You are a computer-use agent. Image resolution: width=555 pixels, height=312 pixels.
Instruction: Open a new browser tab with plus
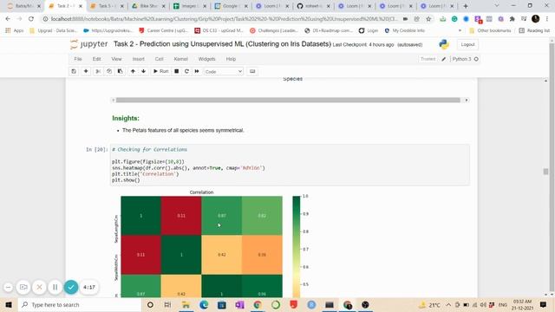[466, 6]
